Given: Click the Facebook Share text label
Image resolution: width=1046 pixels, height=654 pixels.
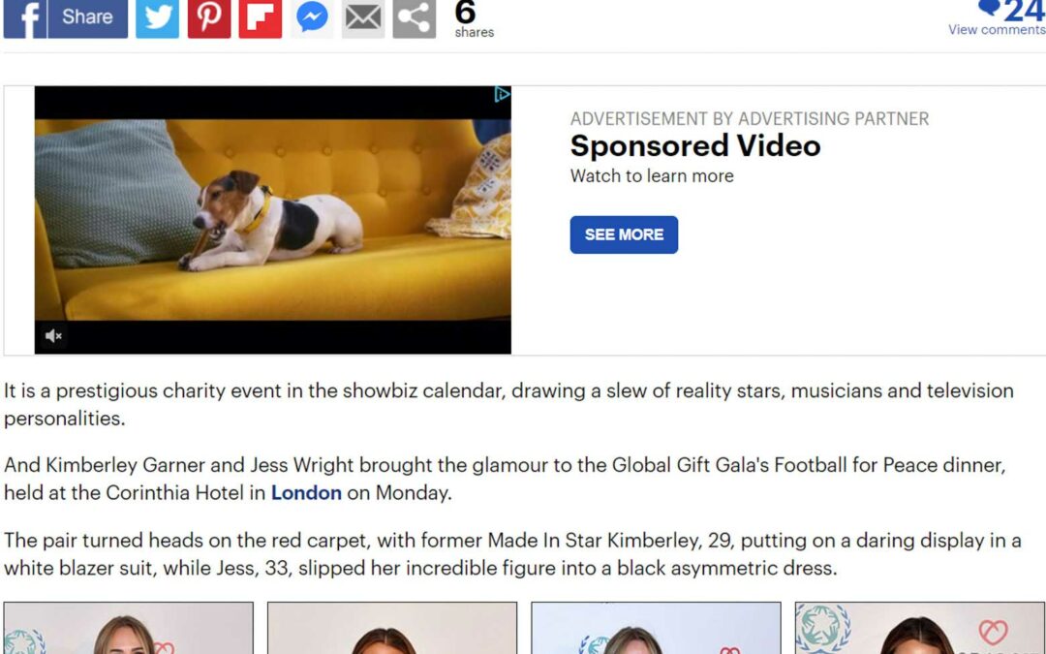Looking at the screenshot, I should 87,16.
